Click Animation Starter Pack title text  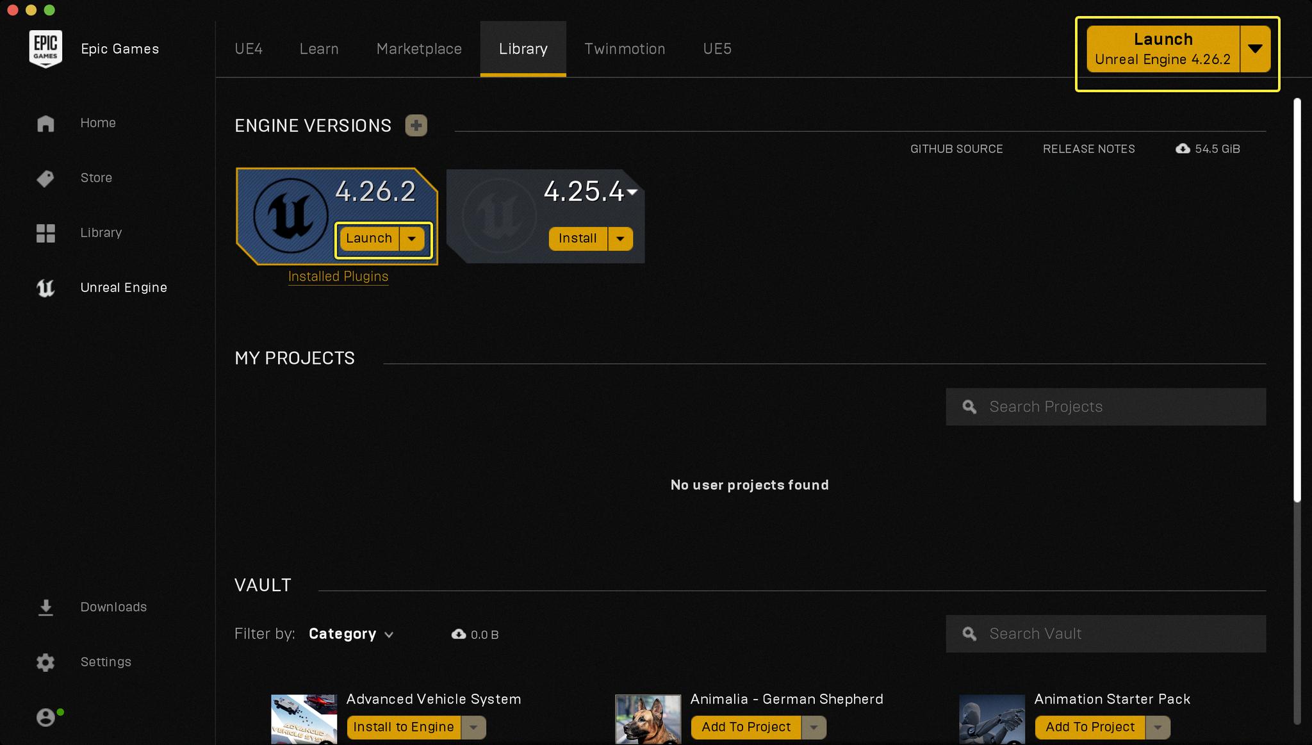(x=1112, y=700)
